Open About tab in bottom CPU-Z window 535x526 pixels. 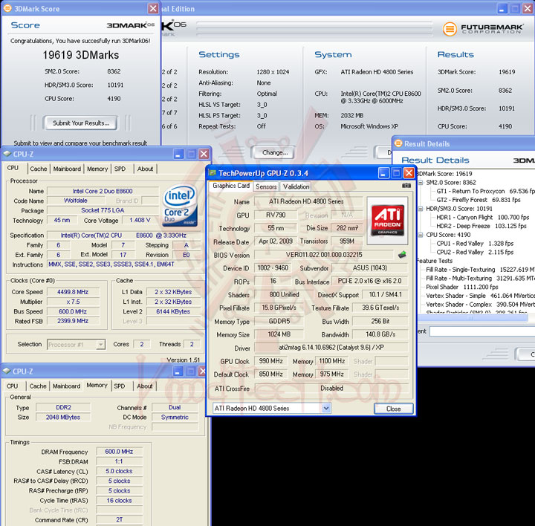tap(145, 386)
